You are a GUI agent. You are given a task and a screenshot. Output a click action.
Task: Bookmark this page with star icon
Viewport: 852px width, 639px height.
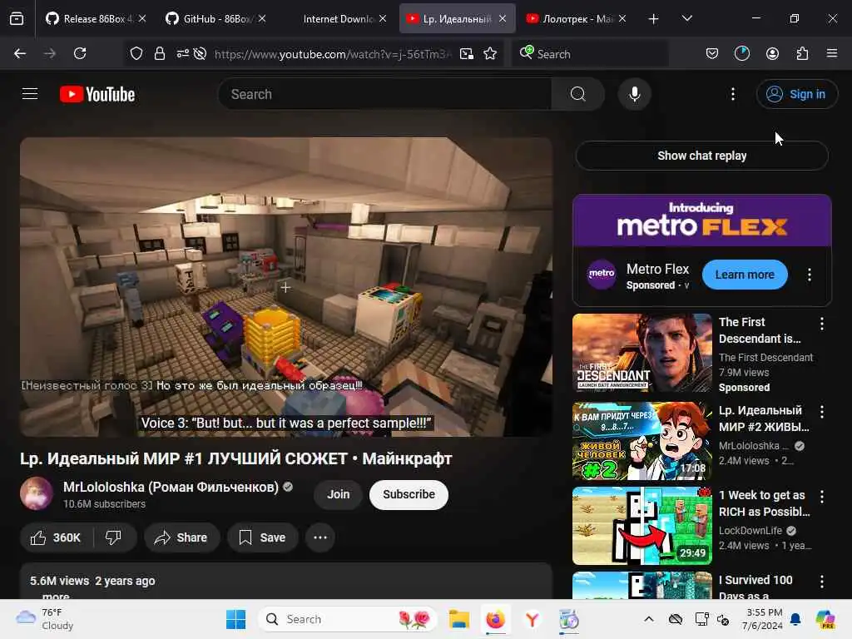coord(490,53)
